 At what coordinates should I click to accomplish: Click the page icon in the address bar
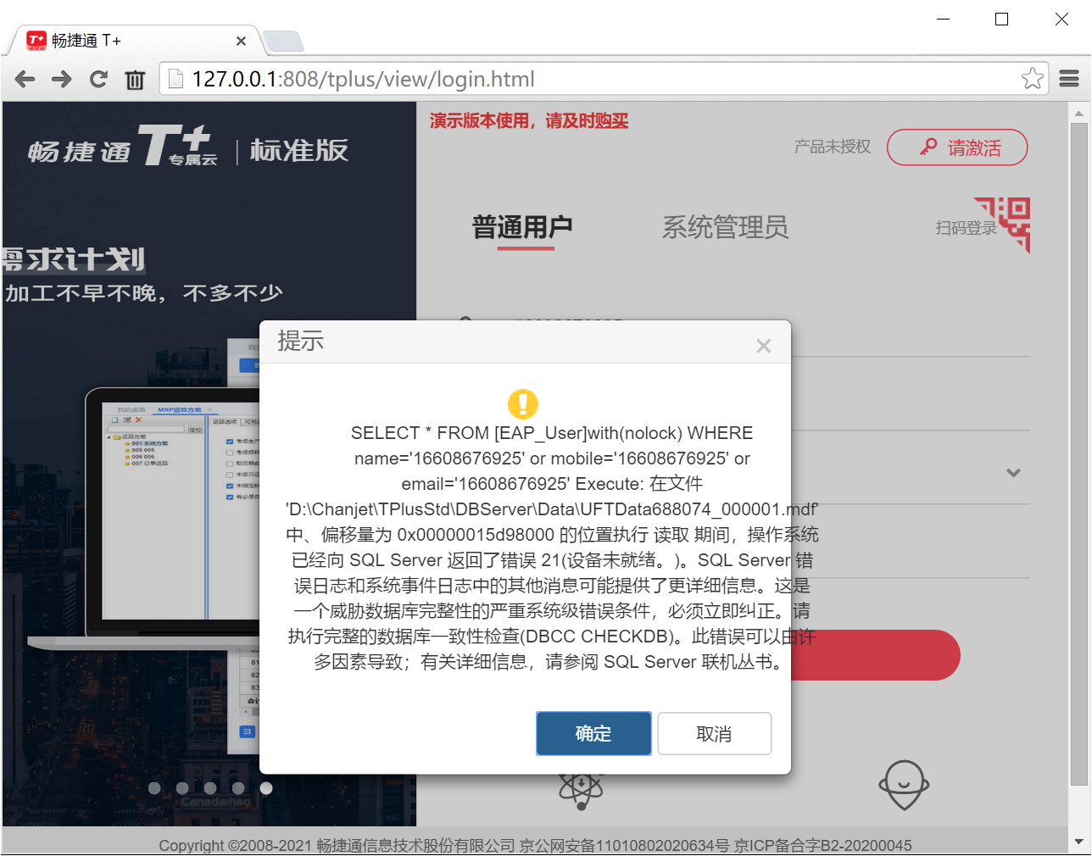(x=175, y=79)
